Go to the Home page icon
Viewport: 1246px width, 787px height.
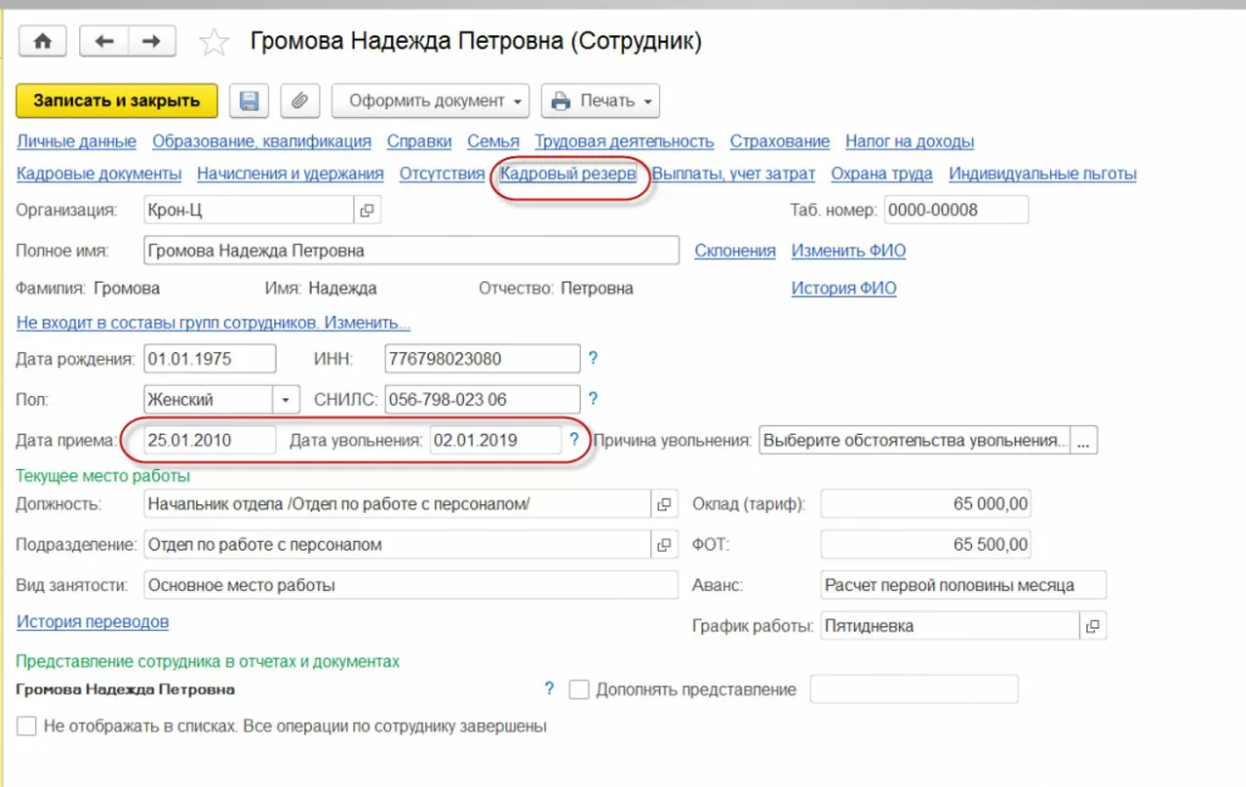pos(43,42)
